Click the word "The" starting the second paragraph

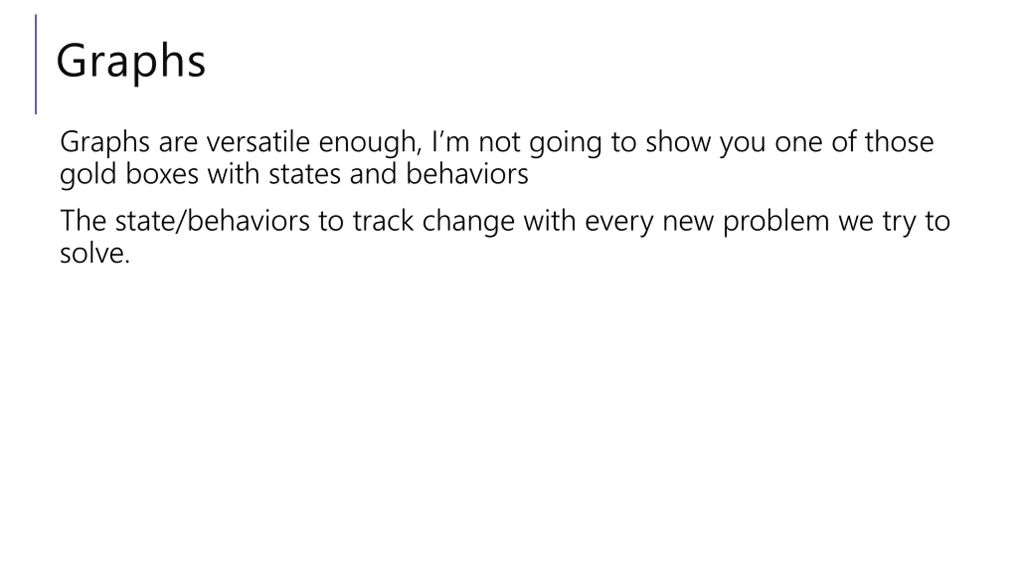(x=83, y=221)
